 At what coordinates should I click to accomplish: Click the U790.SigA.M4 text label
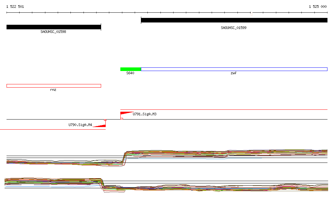(x=80, y=125)
